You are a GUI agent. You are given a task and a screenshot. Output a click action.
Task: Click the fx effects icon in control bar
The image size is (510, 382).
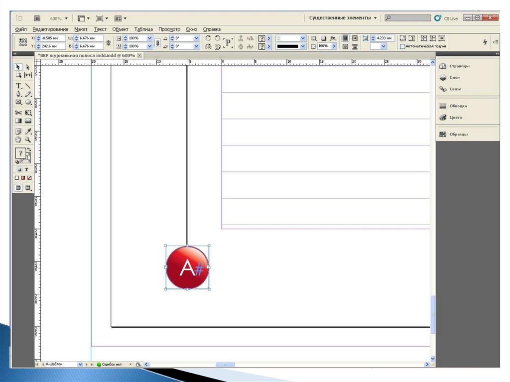[333, 38]
